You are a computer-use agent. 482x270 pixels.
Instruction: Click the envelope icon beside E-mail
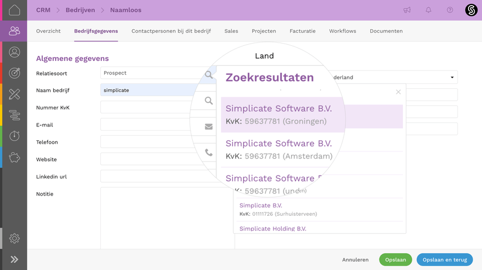pyautogui.click(x=208, y=126)
